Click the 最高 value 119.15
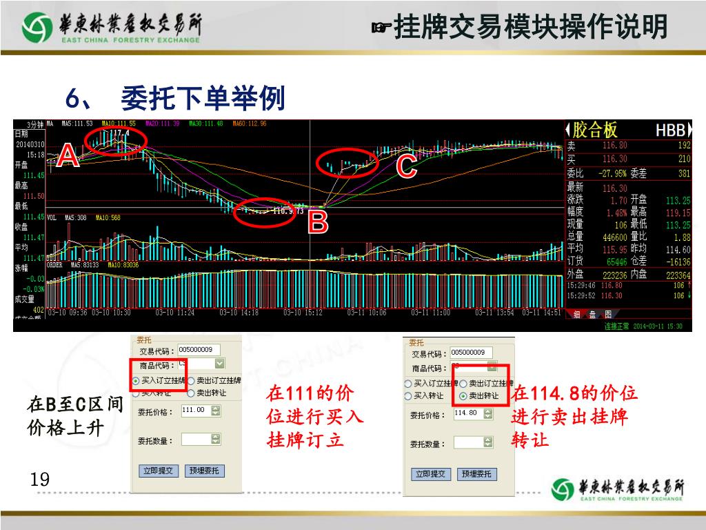This screenshot has width=706, height=530. (x=678, y=213)
